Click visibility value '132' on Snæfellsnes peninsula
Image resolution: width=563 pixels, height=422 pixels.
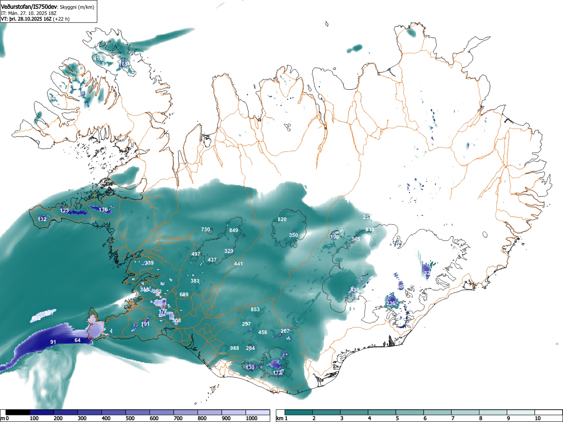coord(42,219)
